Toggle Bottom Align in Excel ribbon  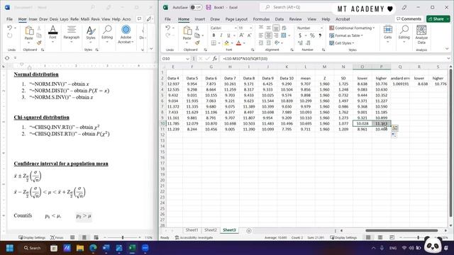(x=276, y=28)
